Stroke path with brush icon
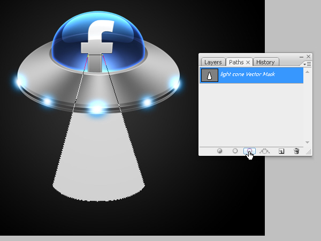Viewport: 321px width, 241px height. [x=235, y=151]
